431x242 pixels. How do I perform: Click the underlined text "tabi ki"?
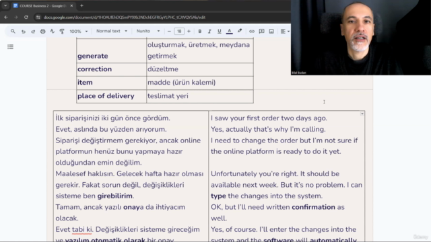click(x=82, y=230)
